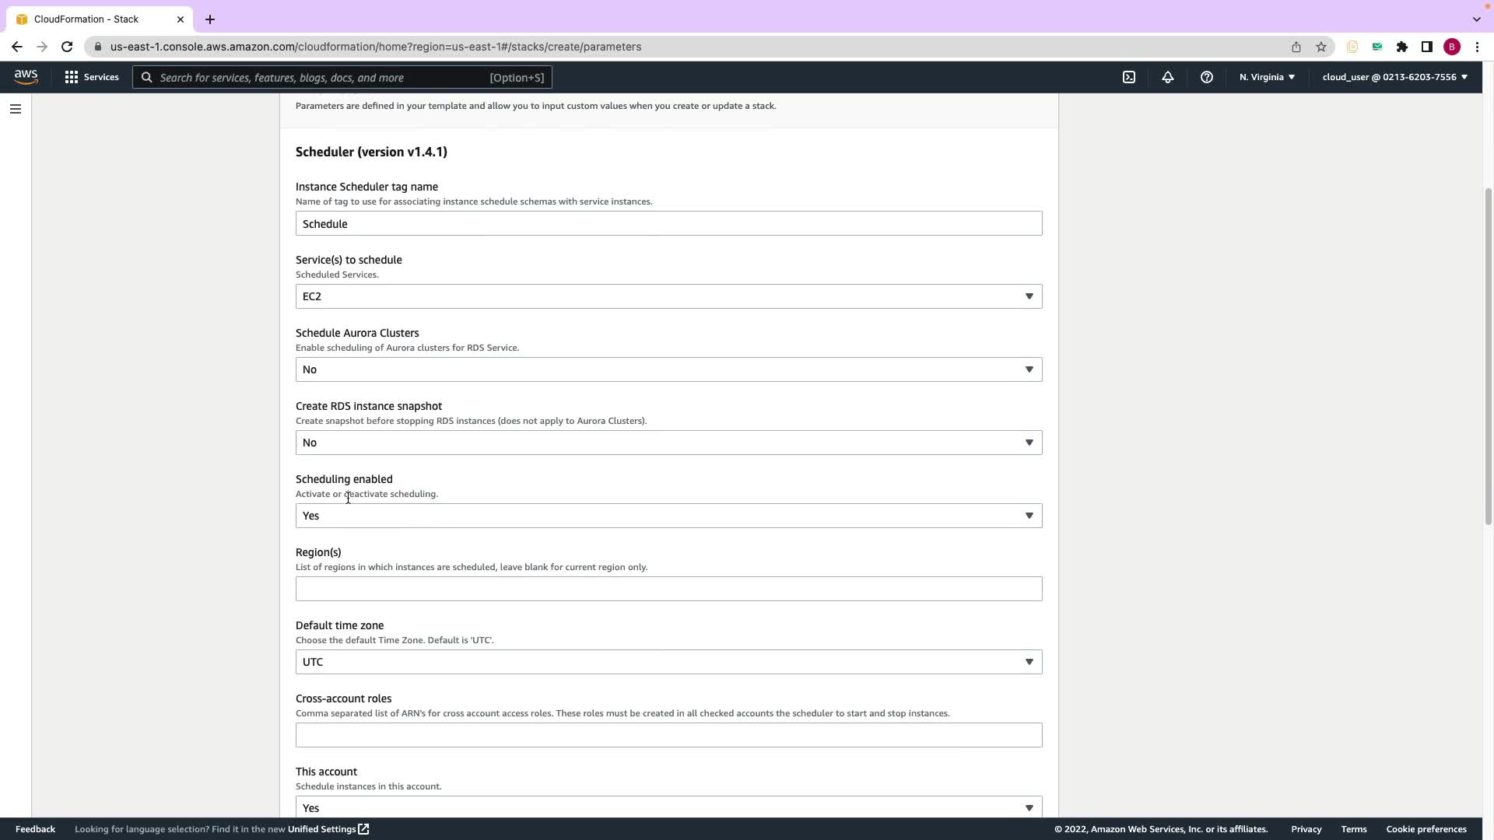
Task: Click the AWS logo home icon
Action: 26,77
